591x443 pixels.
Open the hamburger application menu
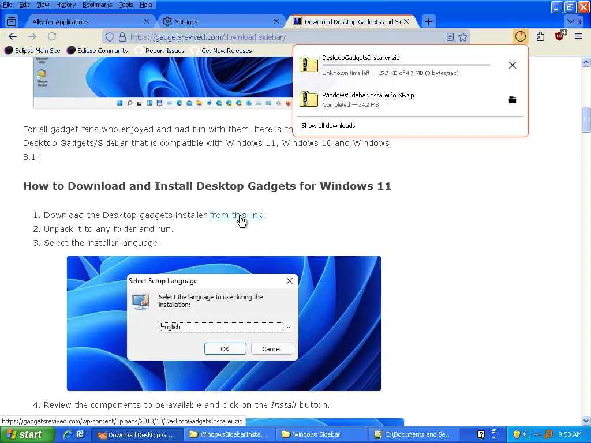(578, 36)
